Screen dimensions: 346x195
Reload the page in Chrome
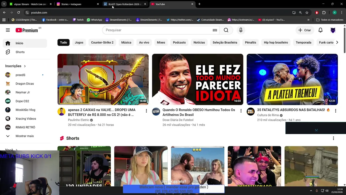pos(18,12)
